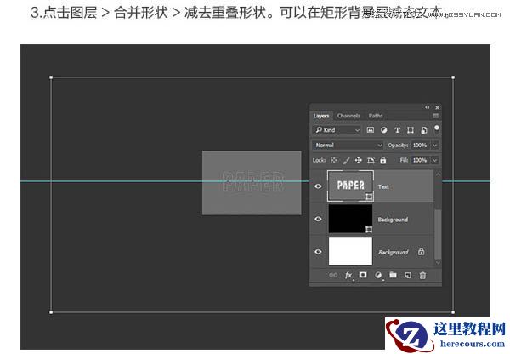Viewport: 510px width, 354px height.
Task: Expand the Opacity slider arrow
Action: tap(435, 146)
